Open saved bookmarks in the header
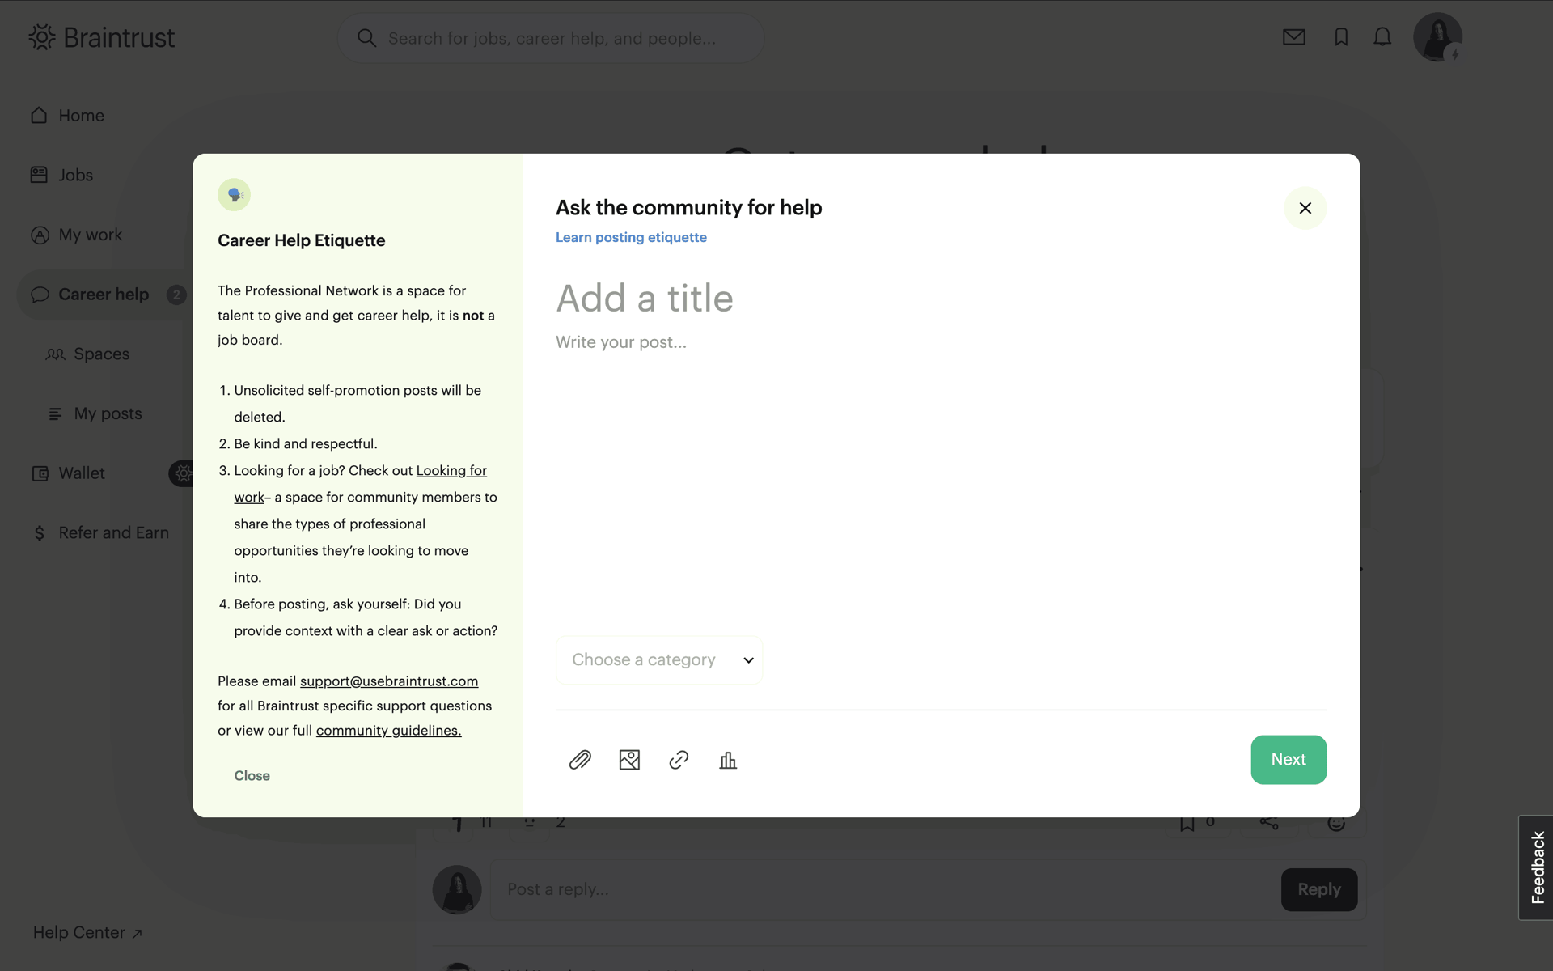Viewport: 1553px width, 971px height. (x=1341, y=37)
